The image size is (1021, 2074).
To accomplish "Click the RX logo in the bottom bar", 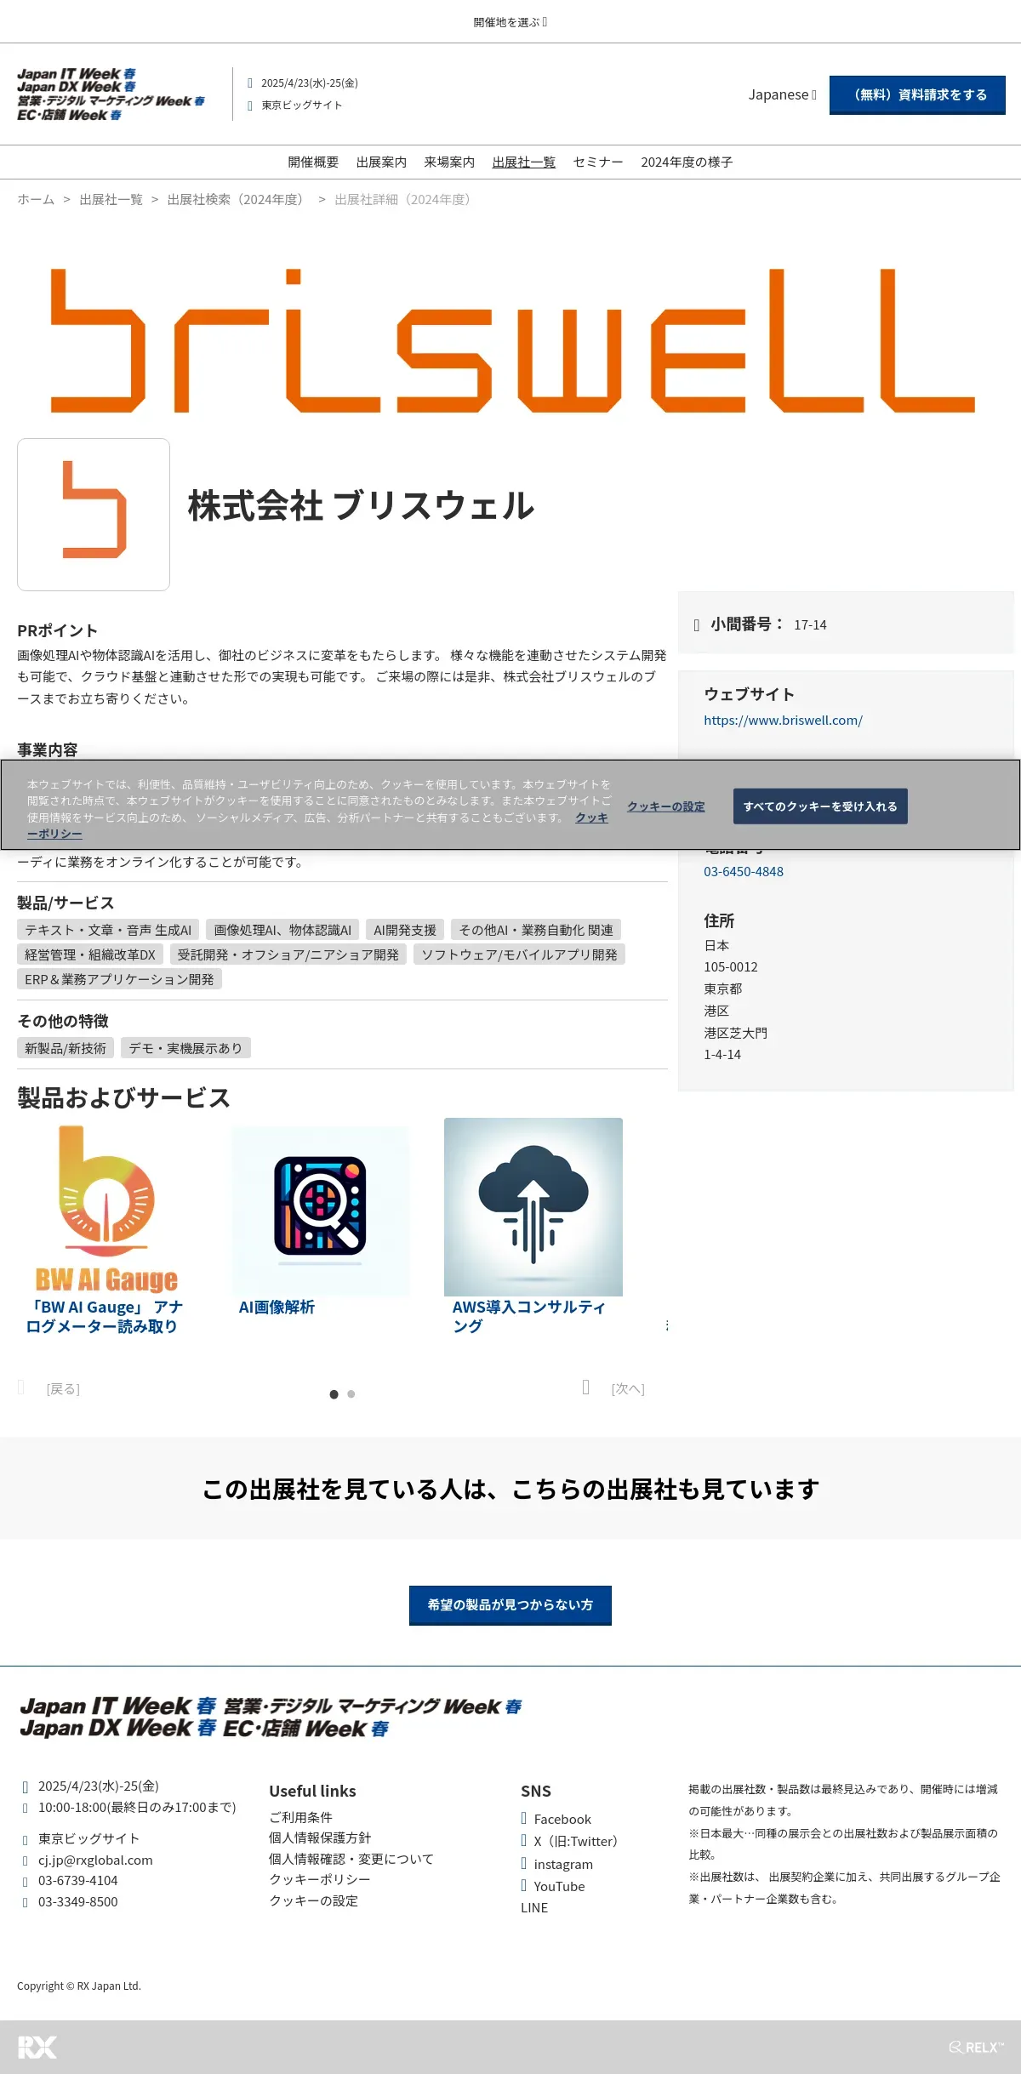I will (37, 2048).
